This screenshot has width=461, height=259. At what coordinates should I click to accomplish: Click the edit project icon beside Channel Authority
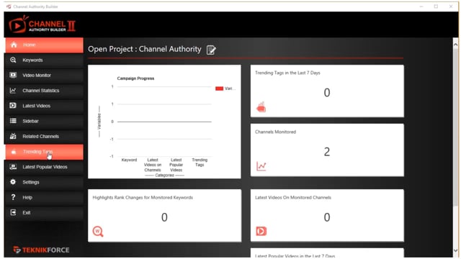[211, 50]
